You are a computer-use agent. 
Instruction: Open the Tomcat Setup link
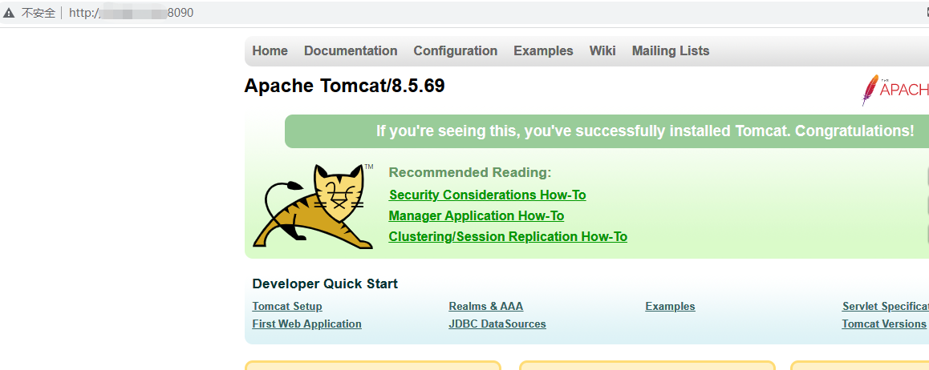point(287,307)
